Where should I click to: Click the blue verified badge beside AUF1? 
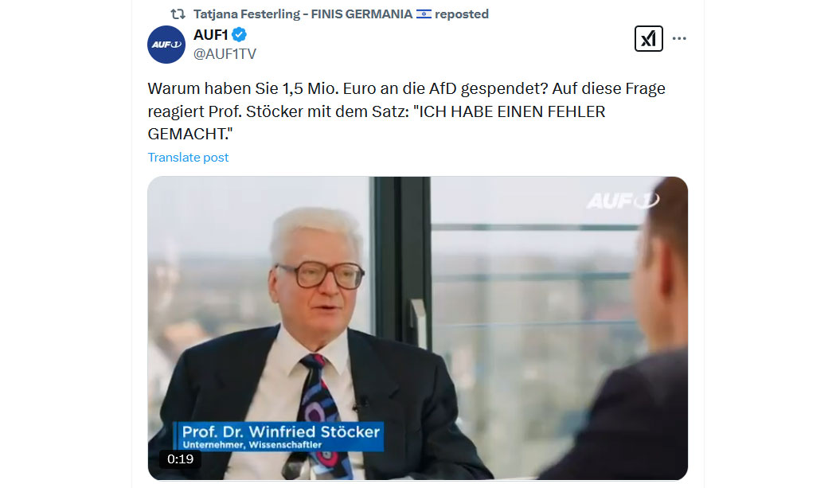point(240,35)
